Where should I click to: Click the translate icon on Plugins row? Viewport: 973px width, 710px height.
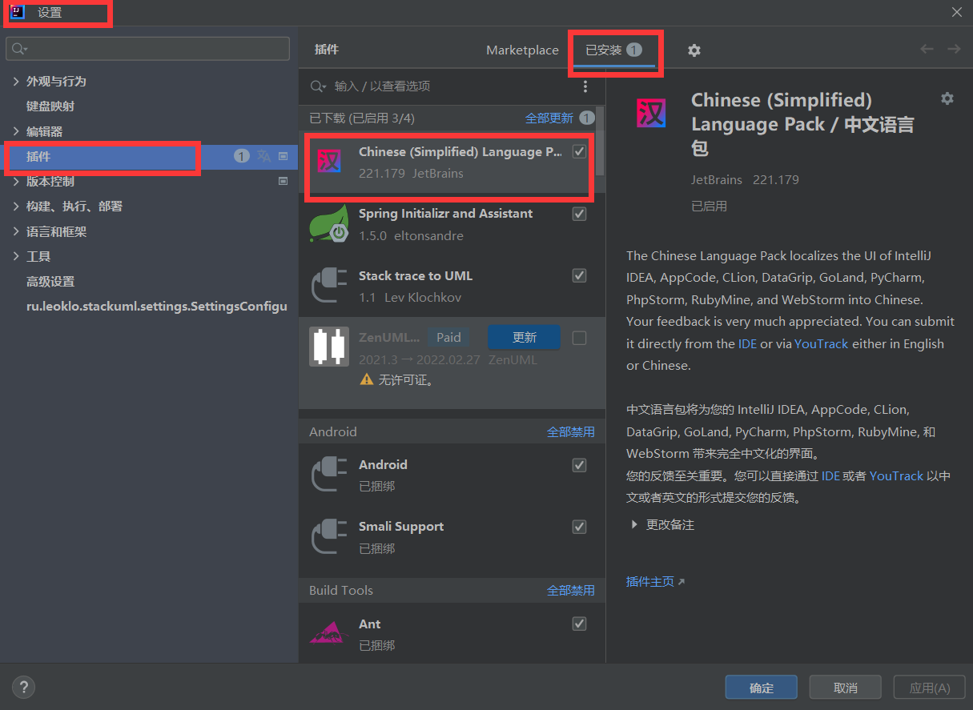tap(263, 156)
